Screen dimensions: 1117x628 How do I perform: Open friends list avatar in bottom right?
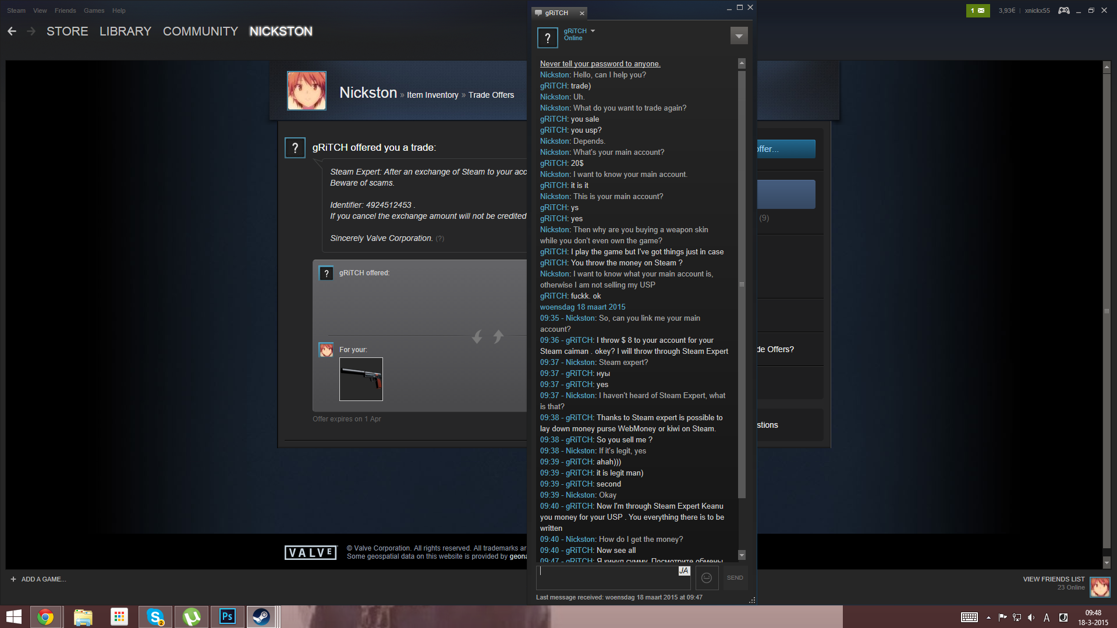pyautogui.click(x=1100, y=587)
